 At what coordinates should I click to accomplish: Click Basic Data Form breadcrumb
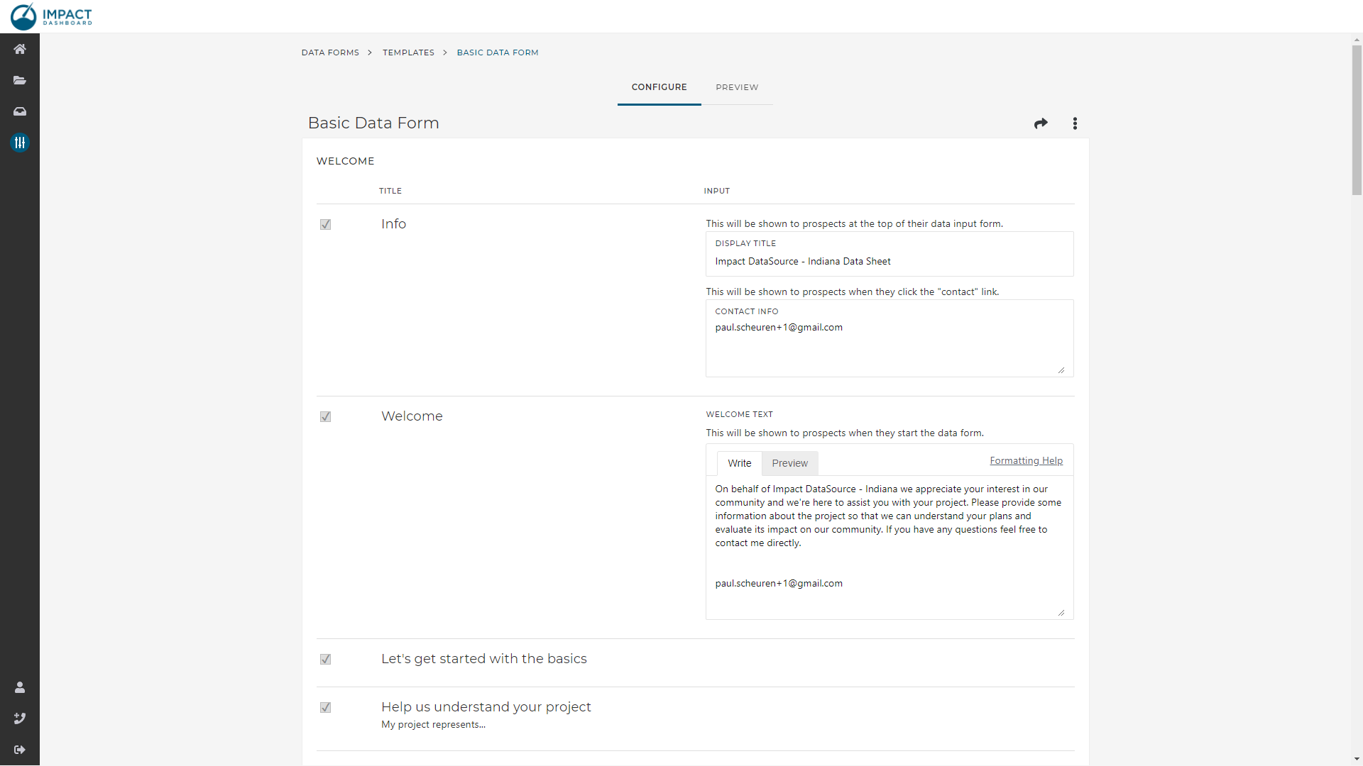[498, 52]
